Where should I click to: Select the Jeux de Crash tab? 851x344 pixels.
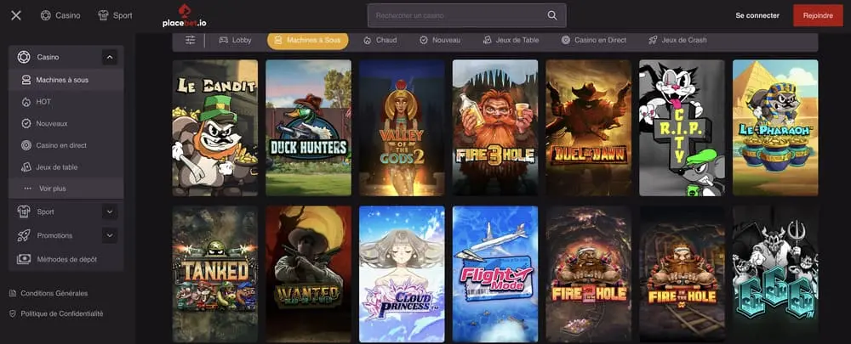[x=677, y=40]
